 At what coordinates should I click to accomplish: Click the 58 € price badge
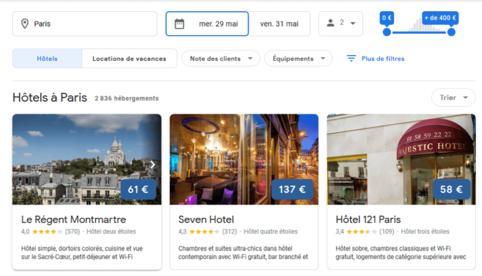coord(452,189)
